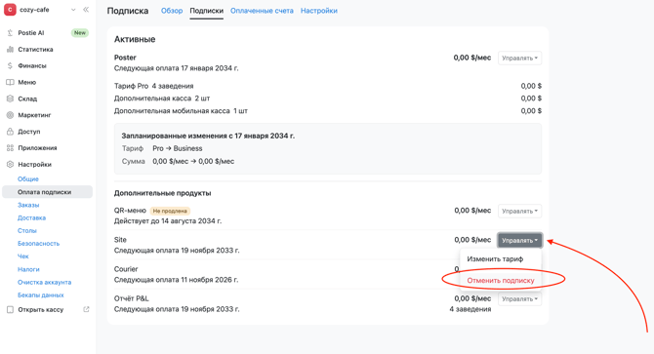Open the Заказы settings link
654x354 pixels.
pos(28,205)
